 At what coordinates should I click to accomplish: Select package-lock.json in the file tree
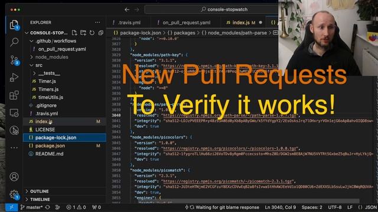[x=64, y=138]
